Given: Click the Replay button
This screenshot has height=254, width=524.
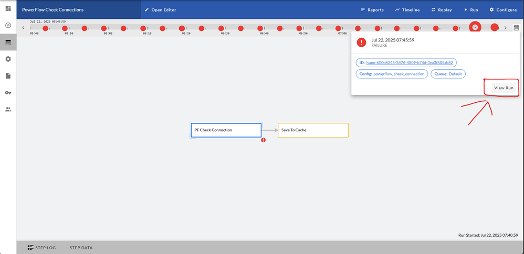Looking at the screenshot, I should pos(442,9).
